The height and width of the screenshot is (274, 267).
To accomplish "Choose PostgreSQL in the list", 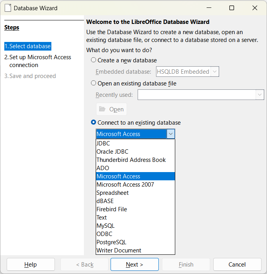I will point(135,242).
